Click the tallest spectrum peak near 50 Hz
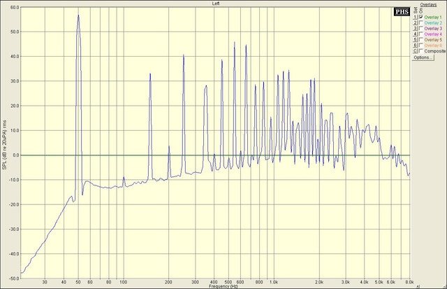The image size is (447, 289). tap(78, 16)
